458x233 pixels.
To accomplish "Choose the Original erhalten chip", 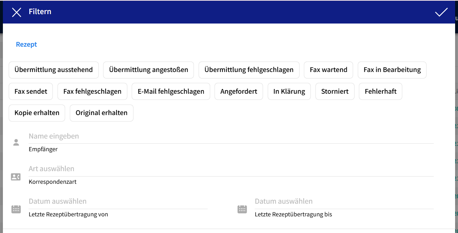I will pos(101,113).
